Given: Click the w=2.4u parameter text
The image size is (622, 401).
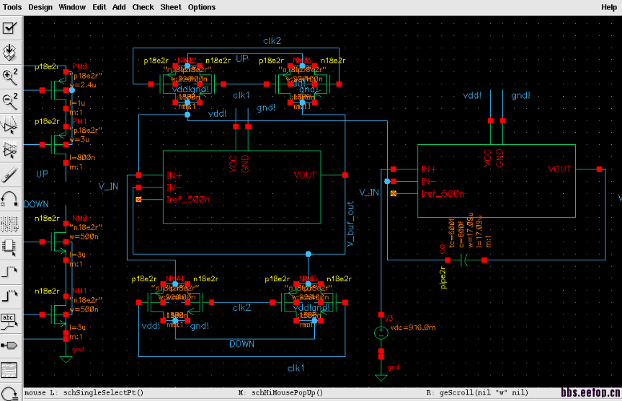Looking at the screenshot, I should tap(83, 85).
